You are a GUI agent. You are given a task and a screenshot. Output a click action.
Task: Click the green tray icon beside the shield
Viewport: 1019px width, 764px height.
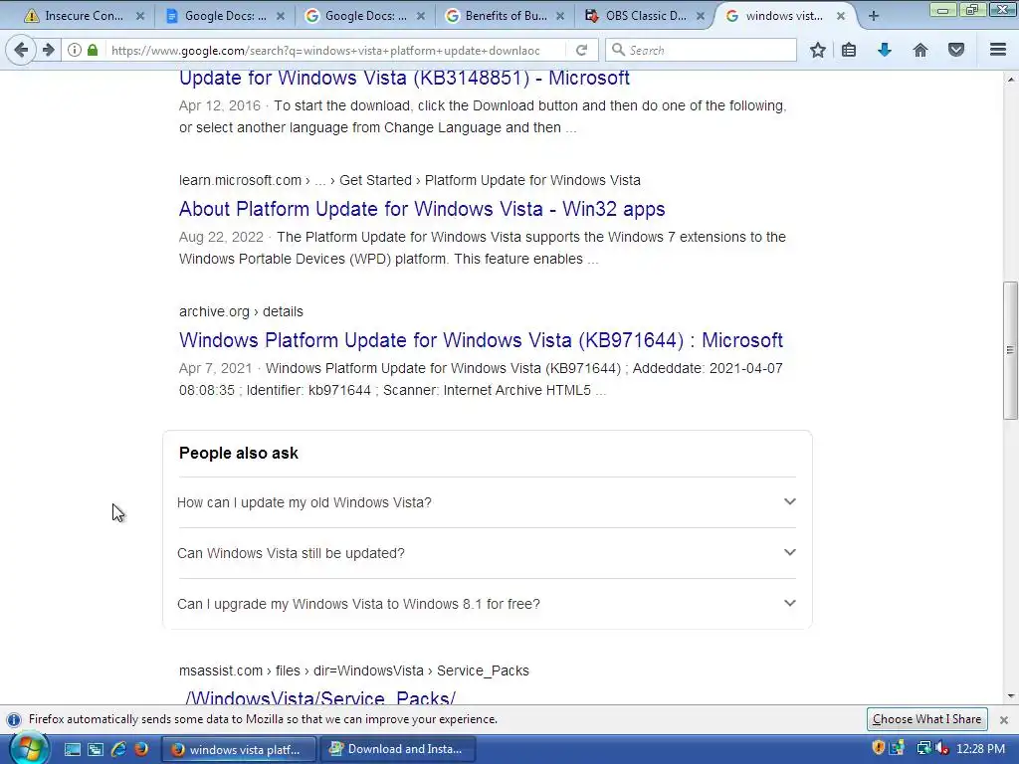coord(898,748)
